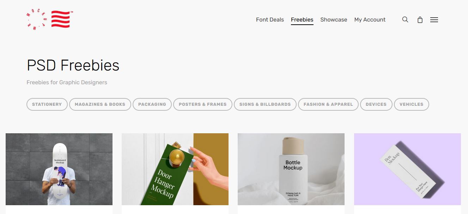The width and height of the screenshot is (468, 214).
Task: Open the Box Mockup thumbnail
Action: [407, 169]
